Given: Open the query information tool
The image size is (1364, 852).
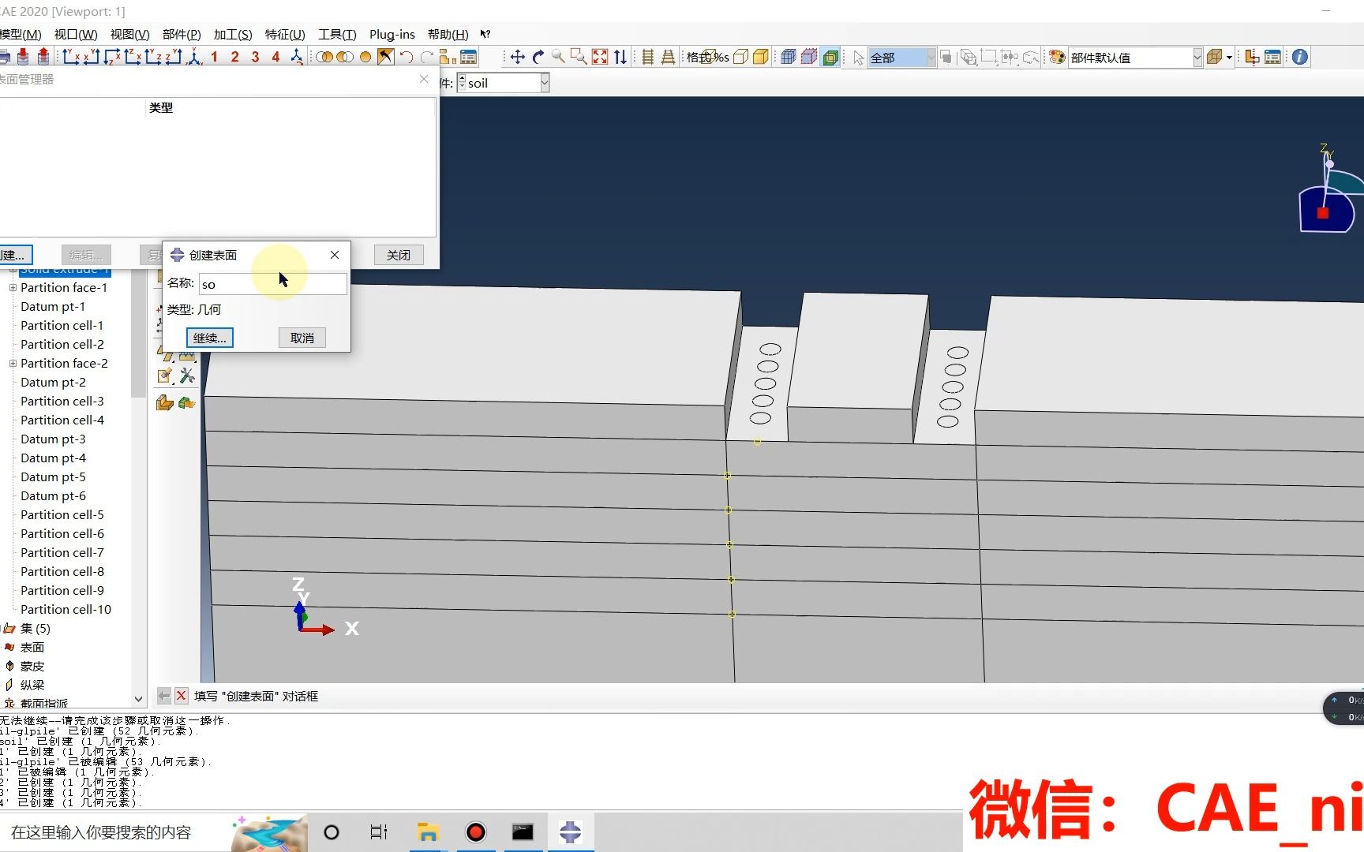Looking at the screenshot, I should (x=1298, y=57).
